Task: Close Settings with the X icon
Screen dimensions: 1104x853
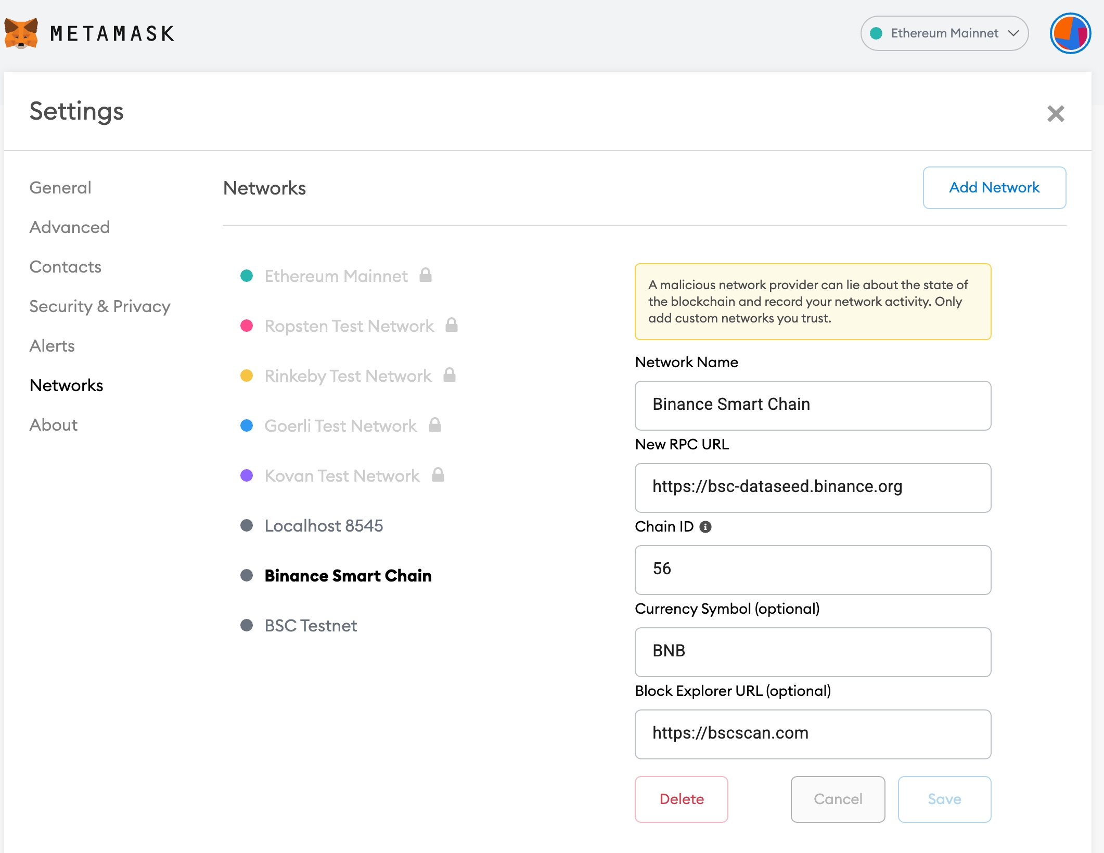Action: click(1056, 113)
